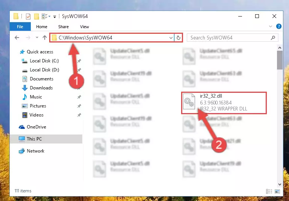
Task: Open the Help question mark icon
Action: (279, 26)
